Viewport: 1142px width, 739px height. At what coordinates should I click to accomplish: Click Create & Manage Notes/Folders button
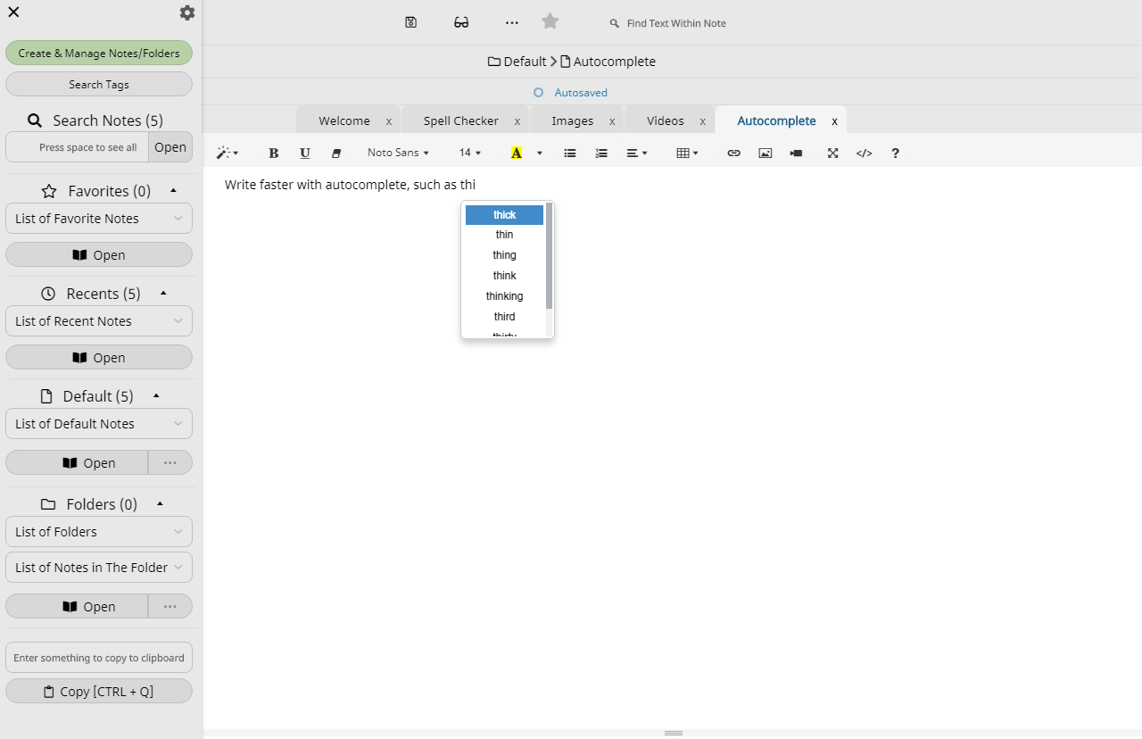99,53
